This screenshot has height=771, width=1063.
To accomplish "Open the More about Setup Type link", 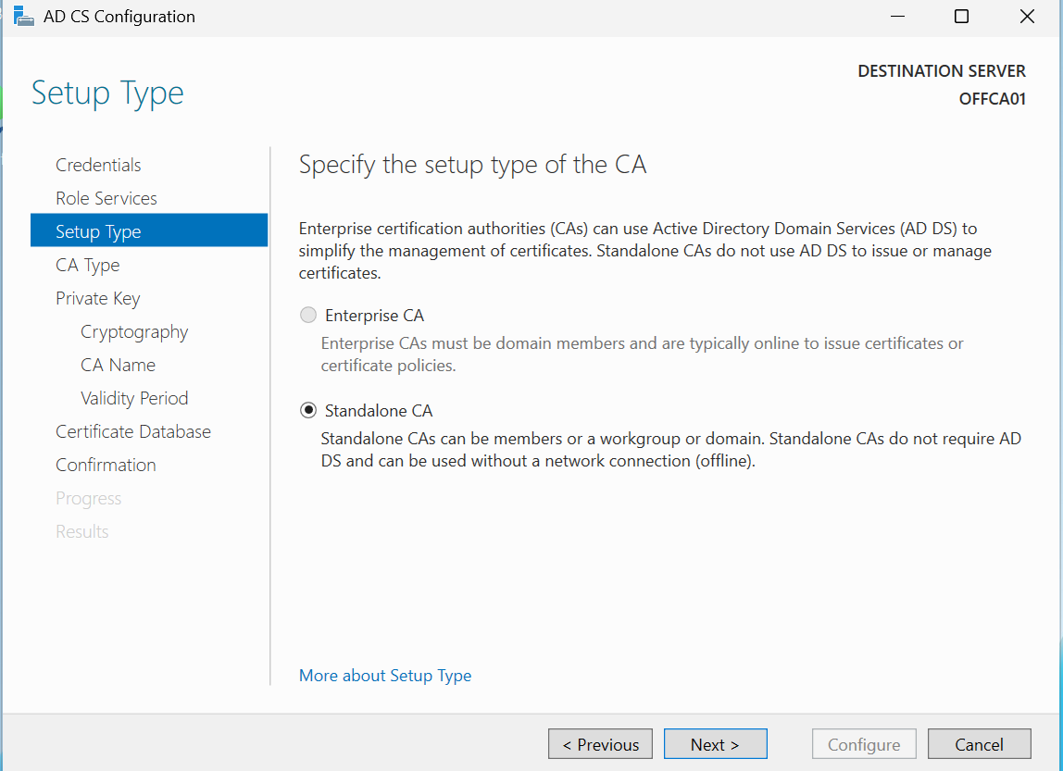I will (x=385, y=676).
